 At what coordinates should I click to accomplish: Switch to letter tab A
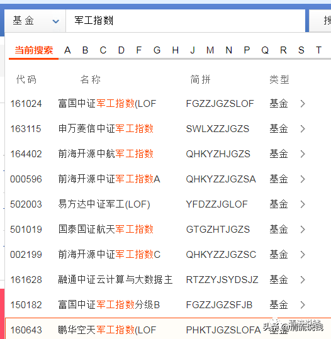[67, 50]
